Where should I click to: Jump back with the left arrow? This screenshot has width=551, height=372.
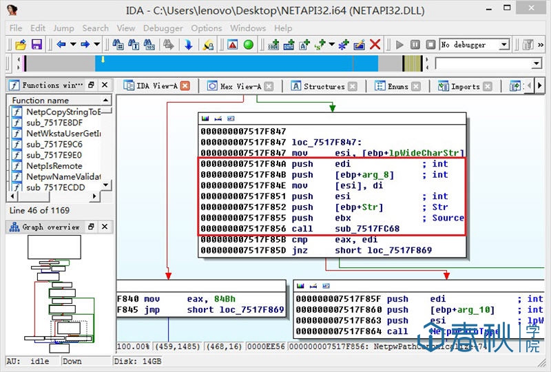click(61, 44)
